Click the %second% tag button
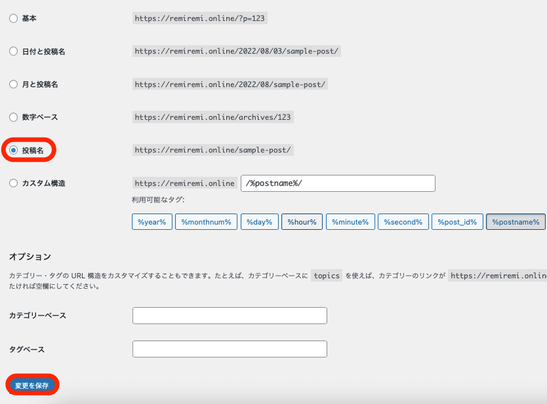This screenshot has width=547, height=404. tap(403, 222)
